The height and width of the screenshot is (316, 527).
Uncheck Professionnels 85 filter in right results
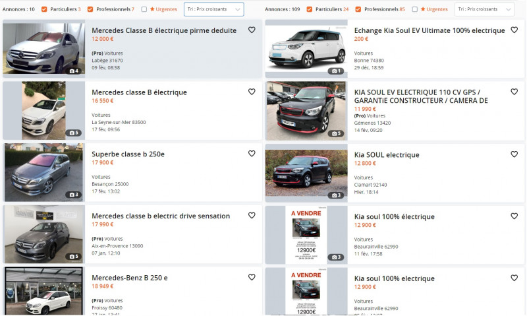coord(358,9)
